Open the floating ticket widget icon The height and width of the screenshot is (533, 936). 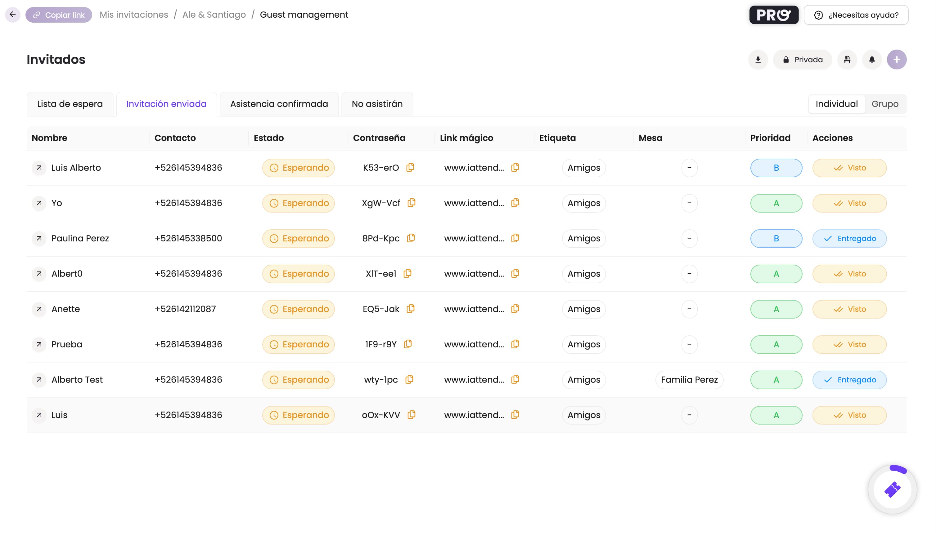coord(892,489)
